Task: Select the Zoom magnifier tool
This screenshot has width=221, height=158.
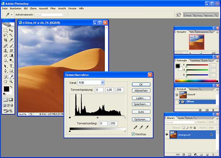Action: tap(11, 81)
